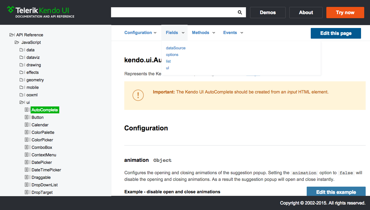Click the search magnifier icon
370x210 pixels.
240,12
